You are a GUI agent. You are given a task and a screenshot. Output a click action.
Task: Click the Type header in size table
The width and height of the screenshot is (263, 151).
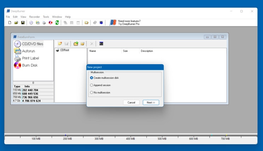(x=17, y=86)
